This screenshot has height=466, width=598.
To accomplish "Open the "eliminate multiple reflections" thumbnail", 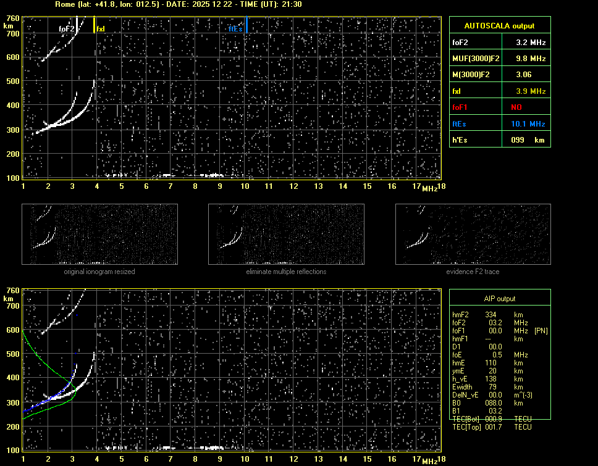I will (286, 234).
